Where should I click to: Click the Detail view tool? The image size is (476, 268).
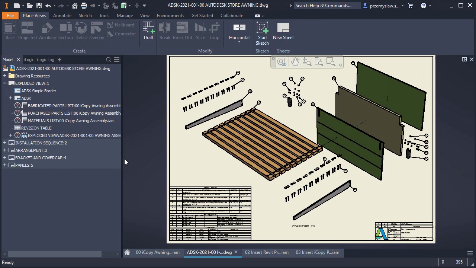tap(81, 31)
